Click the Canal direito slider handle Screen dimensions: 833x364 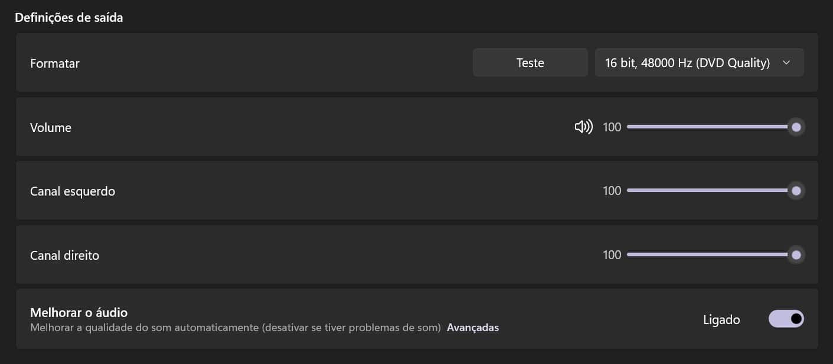point(796,255)
